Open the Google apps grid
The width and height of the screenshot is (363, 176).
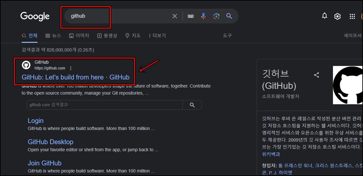tap(352, 16)
